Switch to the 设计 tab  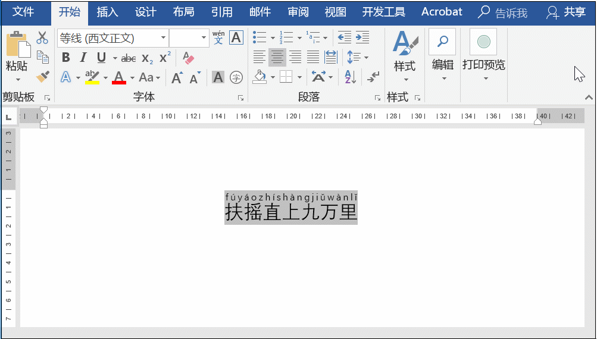(145, 12)
